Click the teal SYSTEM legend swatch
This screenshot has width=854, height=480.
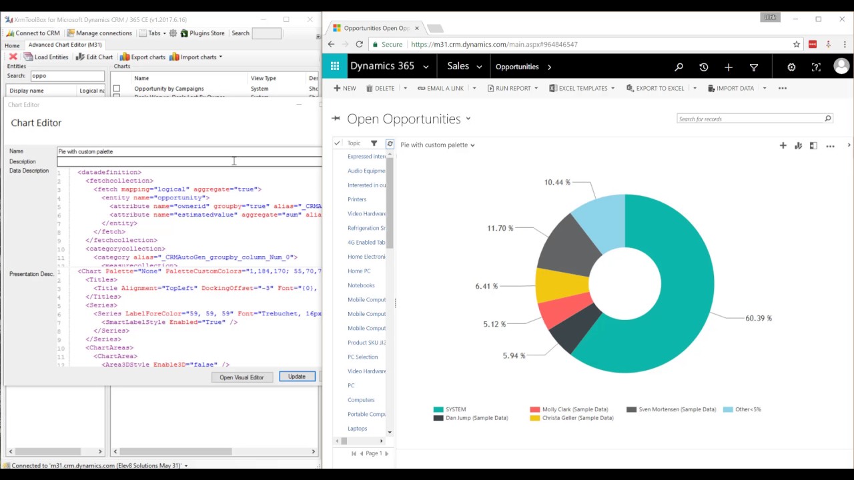(438, 409)
